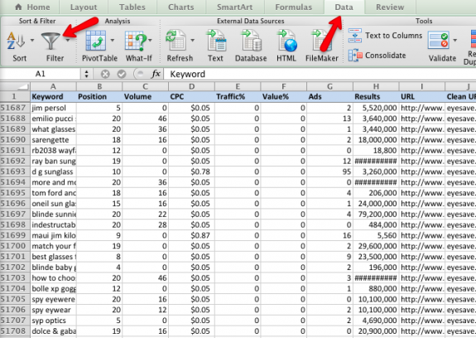The width and height of the screenshot is (476, 338).
Task: Click the 880,000 results cell
Action: pyautogui.click(x=376, y=288)
